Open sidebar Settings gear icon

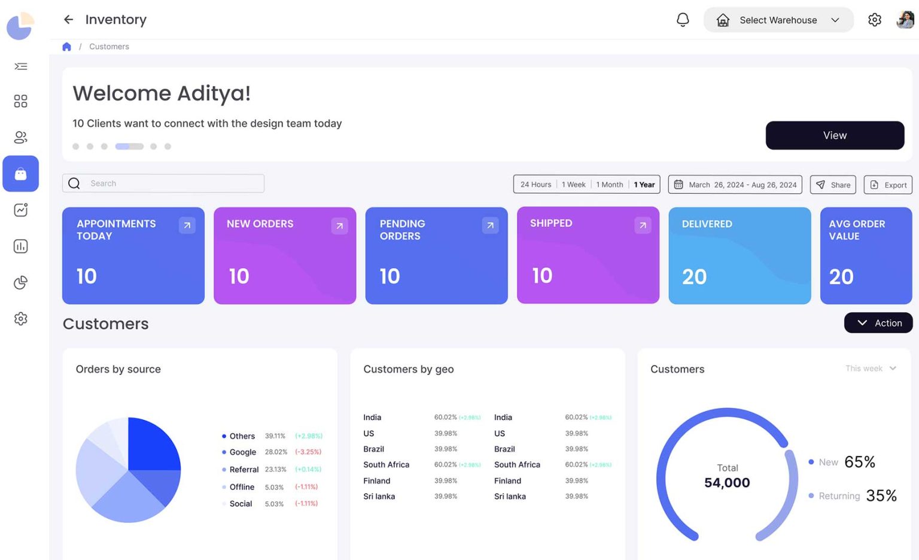point(20,318)
